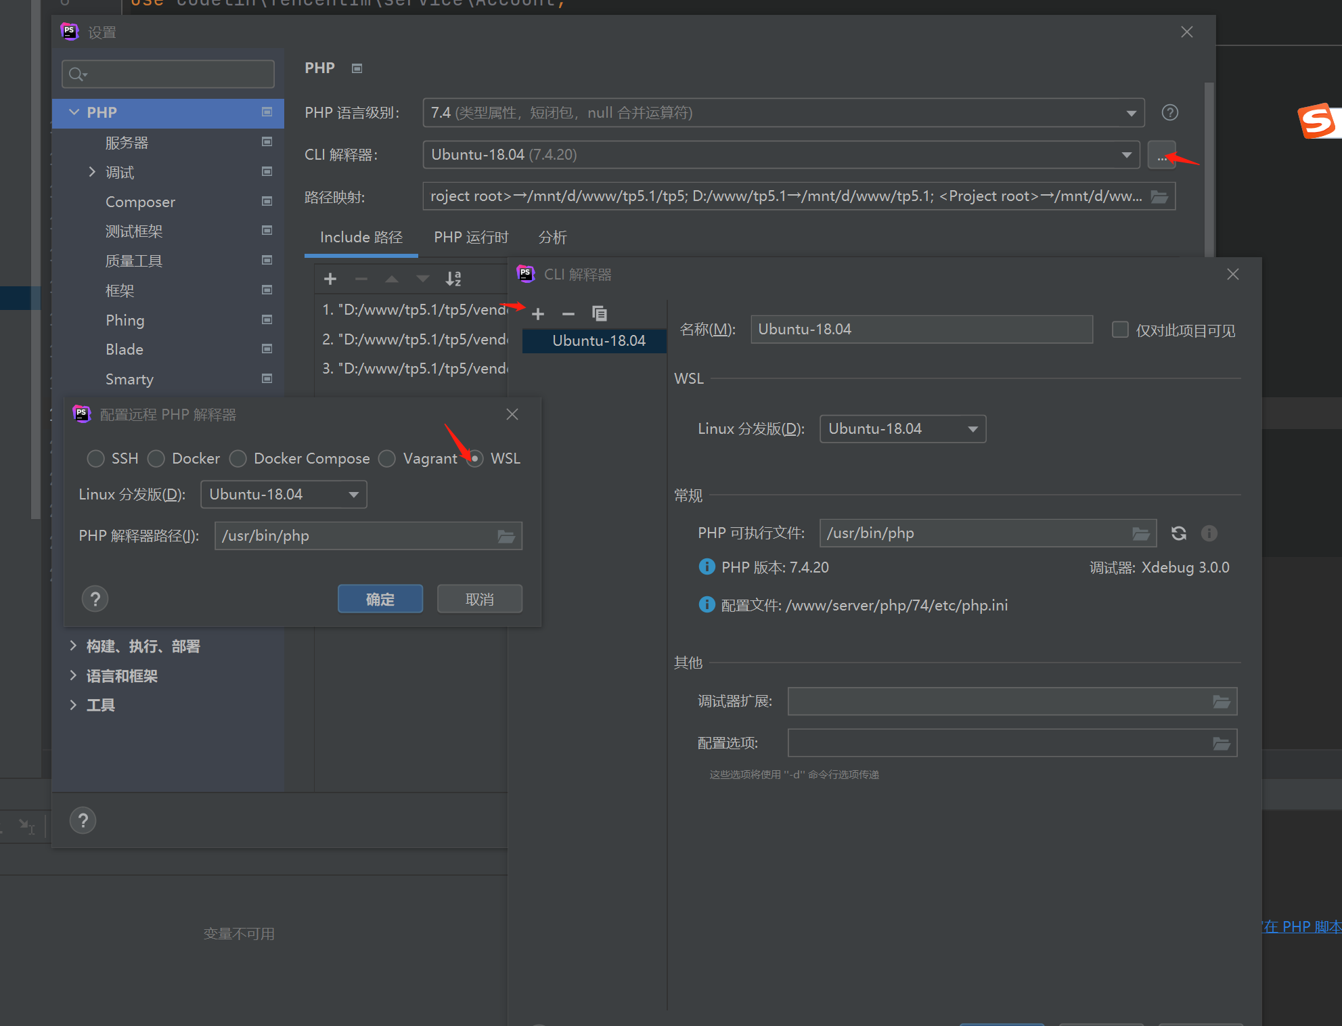Browse for debugger extension folder icon
The width and height of the screenshot is (1342, 1026).
point(1222,702)
